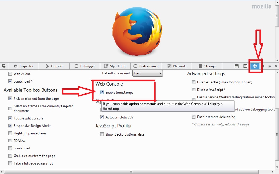Check Disable Cache (when toolbox is open)

click(194, 82)
